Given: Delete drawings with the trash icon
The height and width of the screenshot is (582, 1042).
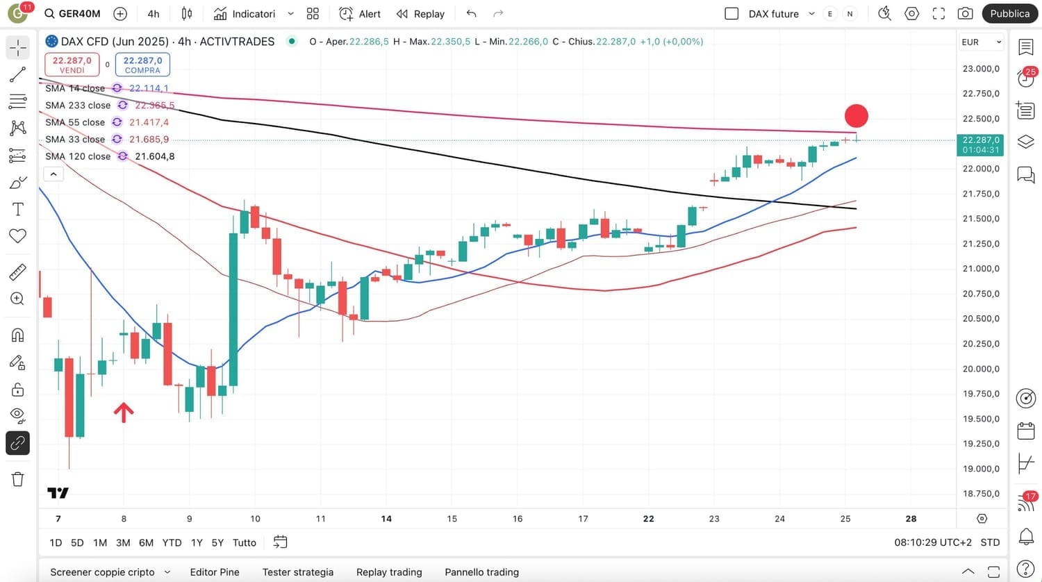Looking at the screenshot, I should point(17,479).
